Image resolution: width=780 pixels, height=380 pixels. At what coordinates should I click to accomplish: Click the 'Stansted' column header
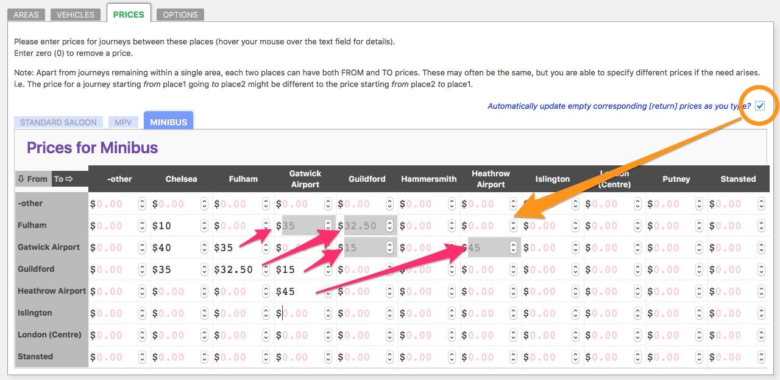click(738, 179)
